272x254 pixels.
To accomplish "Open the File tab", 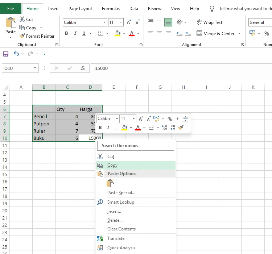I will pyautogui.click(x=11, y=9).
